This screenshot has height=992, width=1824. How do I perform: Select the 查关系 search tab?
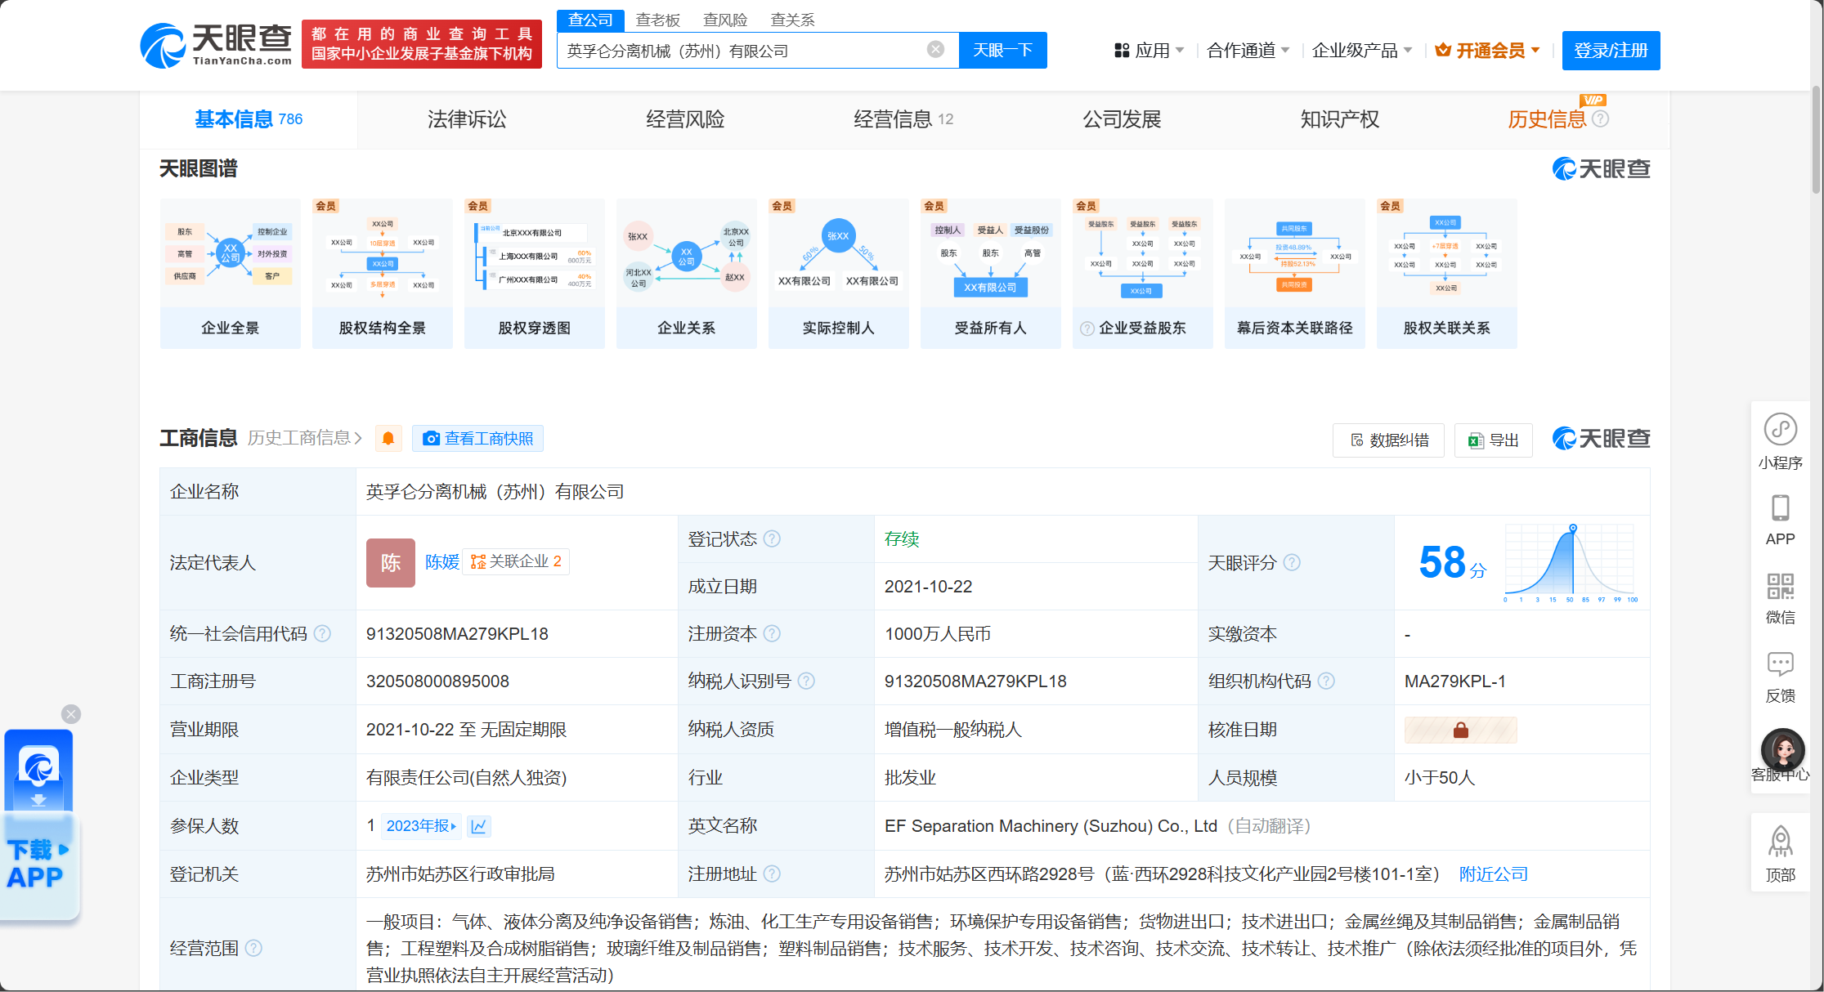pos(792,20)
